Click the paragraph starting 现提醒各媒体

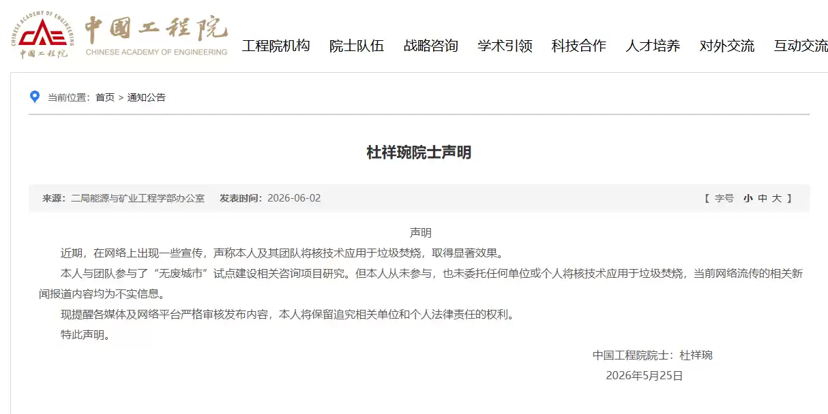(x=289, y=315)
